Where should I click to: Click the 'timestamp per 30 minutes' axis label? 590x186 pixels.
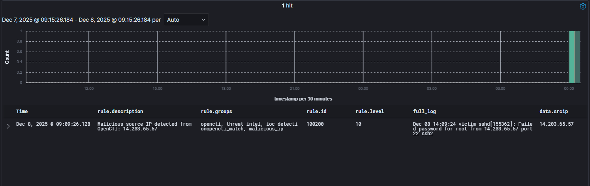(x=303, y=99)
